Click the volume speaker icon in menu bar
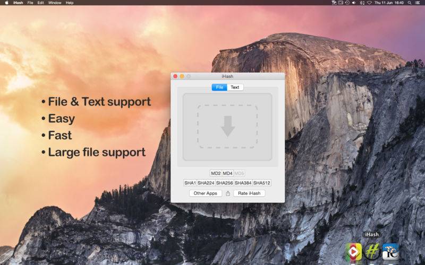The height and width of the screenshot is (265, 425). [354, 3]
